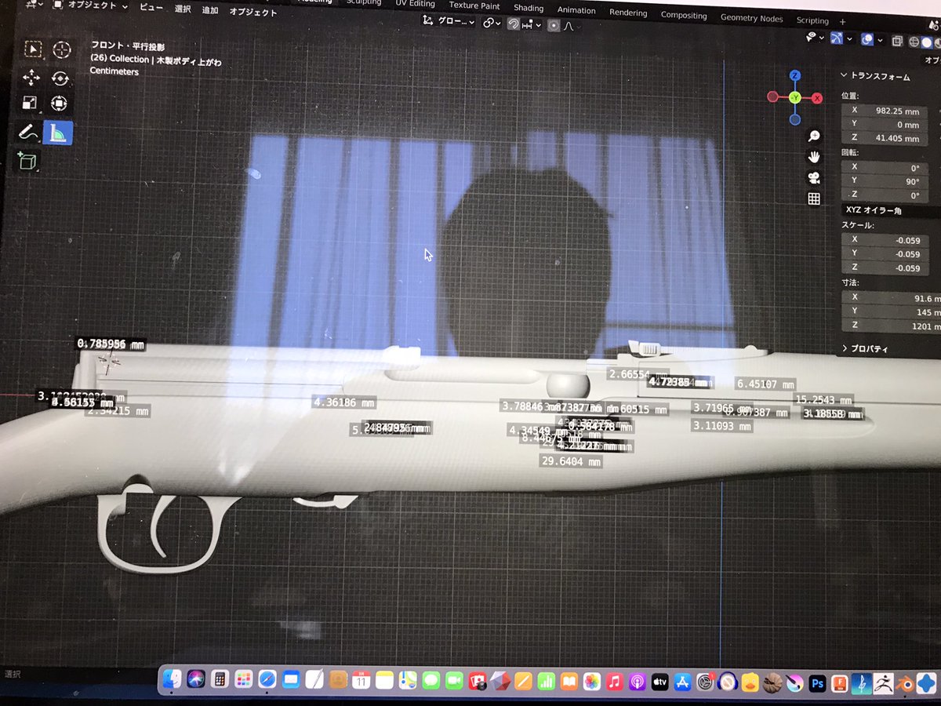Collapse the トランスフォーム panel
The height and width of the screenshot is (706, 941).
(875, 76)
